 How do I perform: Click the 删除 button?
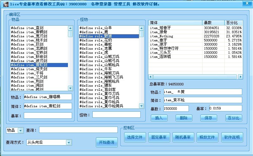point(184,118)
